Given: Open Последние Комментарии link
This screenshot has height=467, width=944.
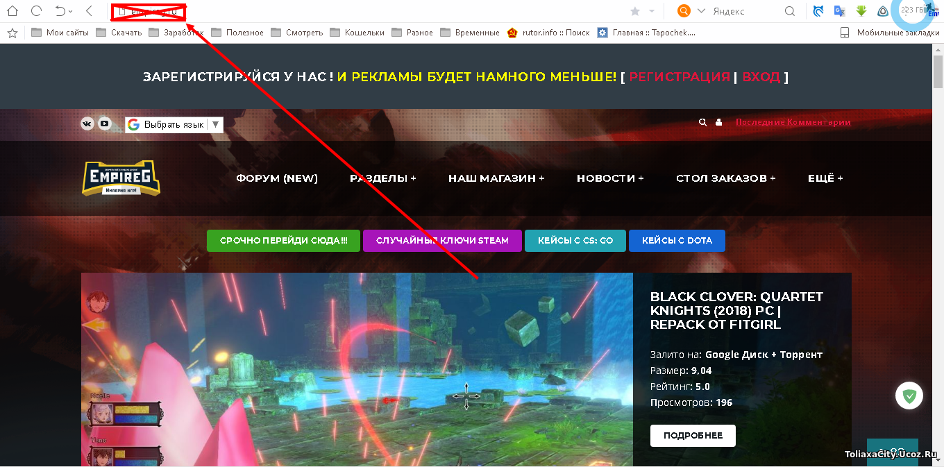Looking at the screenshot, I should click(x=793, y=122).
